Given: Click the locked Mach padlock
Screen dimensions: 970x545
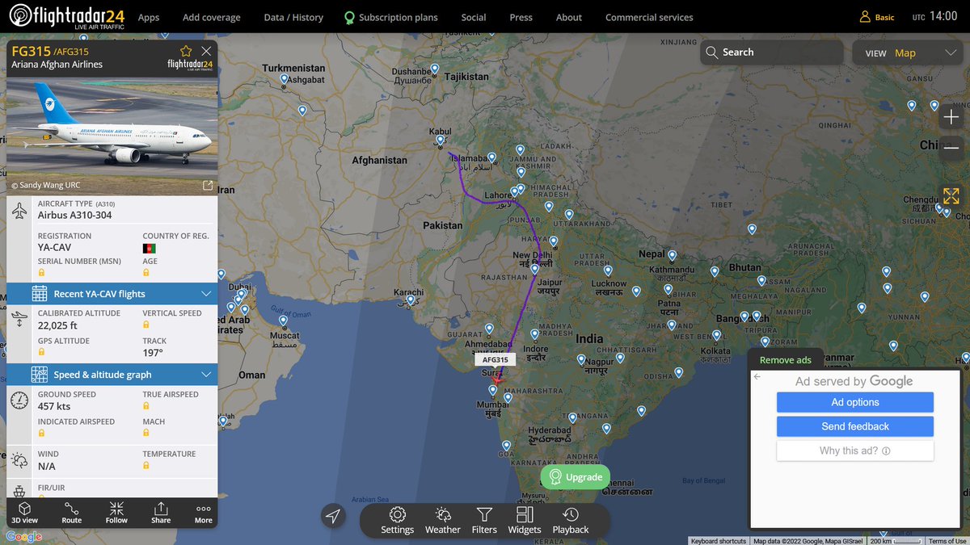Looking at the screenshot, I should (x=146, y=434).
